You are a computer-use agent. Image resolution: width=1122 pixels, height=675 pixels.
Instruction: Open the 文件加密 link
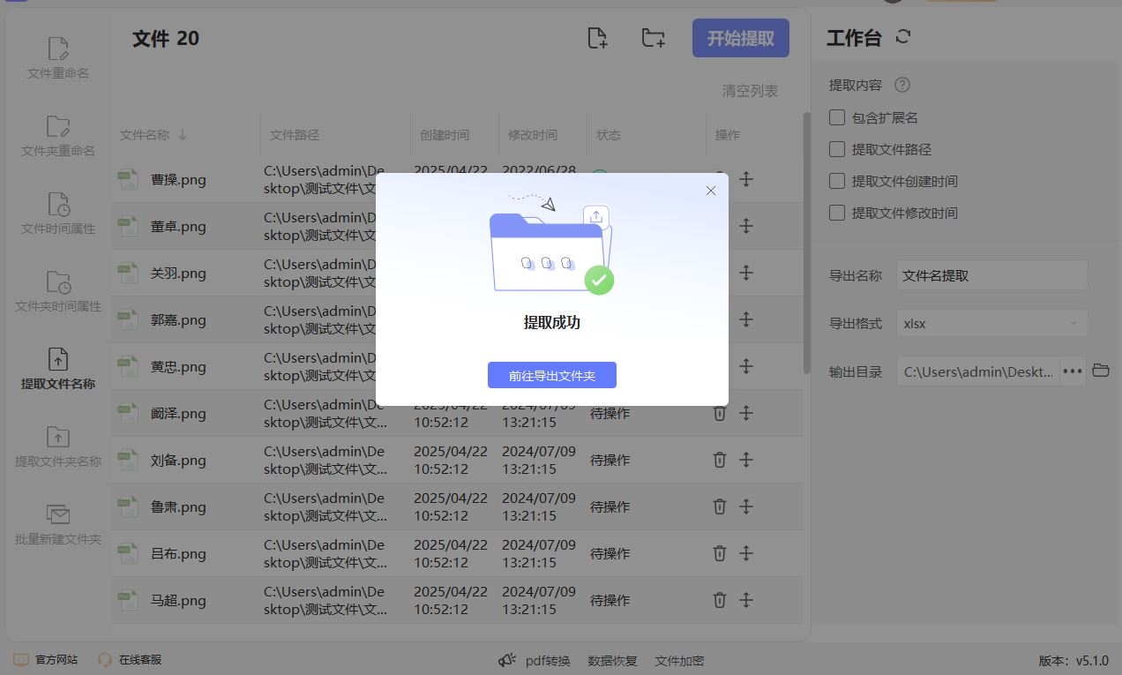pyautogui.click(x=679, y=661)
